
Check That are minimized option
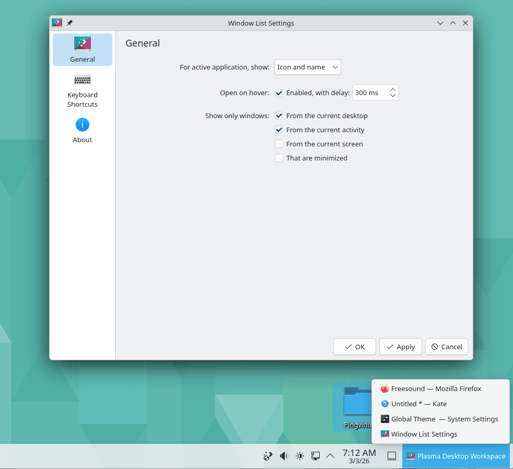tap(279, 158)
